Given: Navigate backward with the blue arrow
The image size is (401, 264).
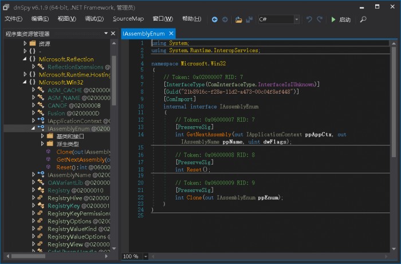Looking at the screenshot, I should click(215, 19).
